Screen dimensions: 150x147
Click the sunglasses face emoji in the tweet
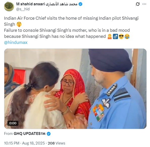coord(121,37)
